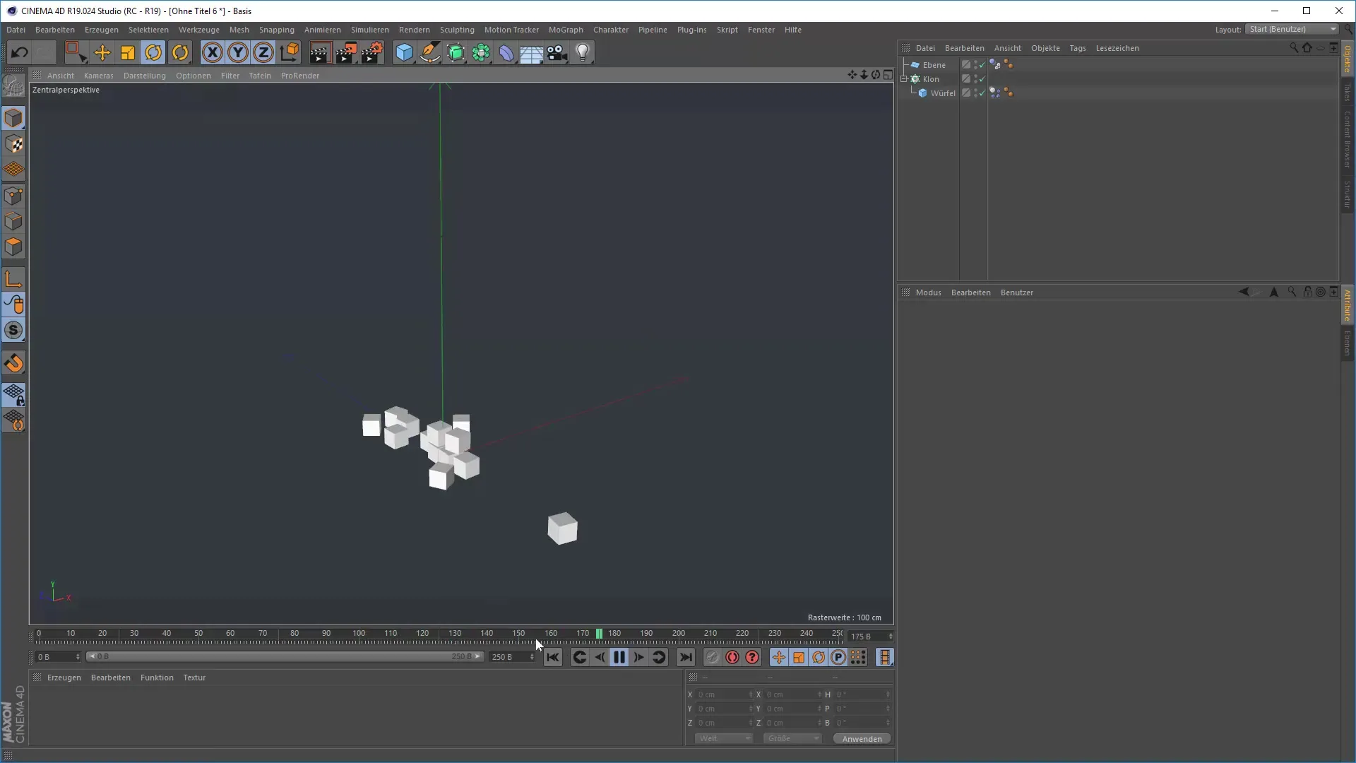The width and height of the screenshot is (1356, 763).
Task: Click the green subdivision surface generator icon
Action: (456, 52)
